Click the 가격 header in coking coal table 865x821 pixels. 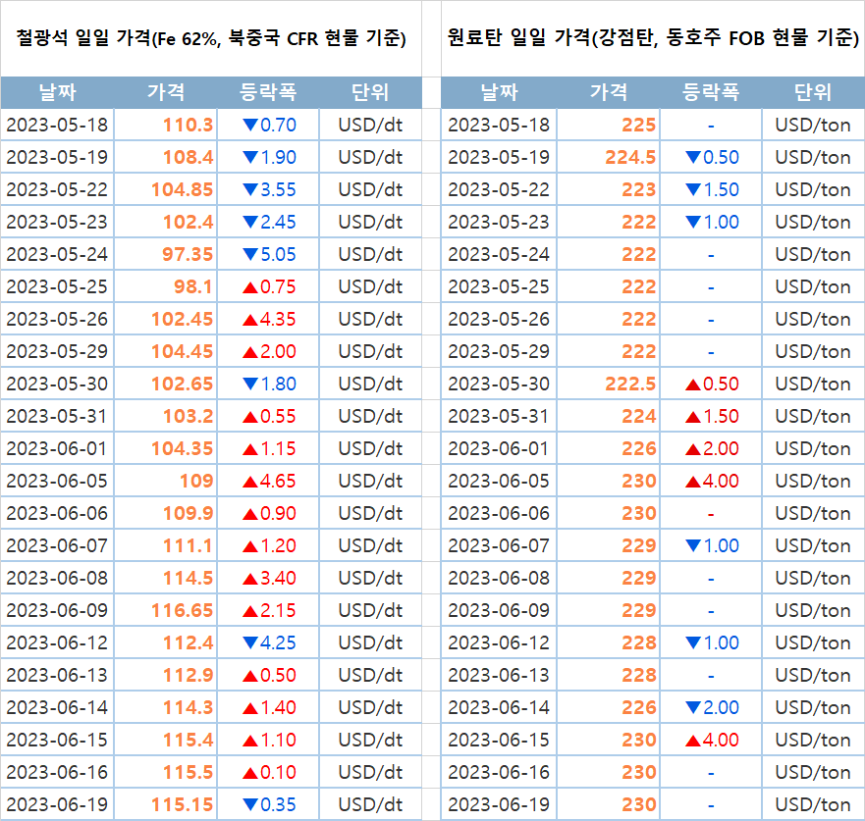(609, 92)
